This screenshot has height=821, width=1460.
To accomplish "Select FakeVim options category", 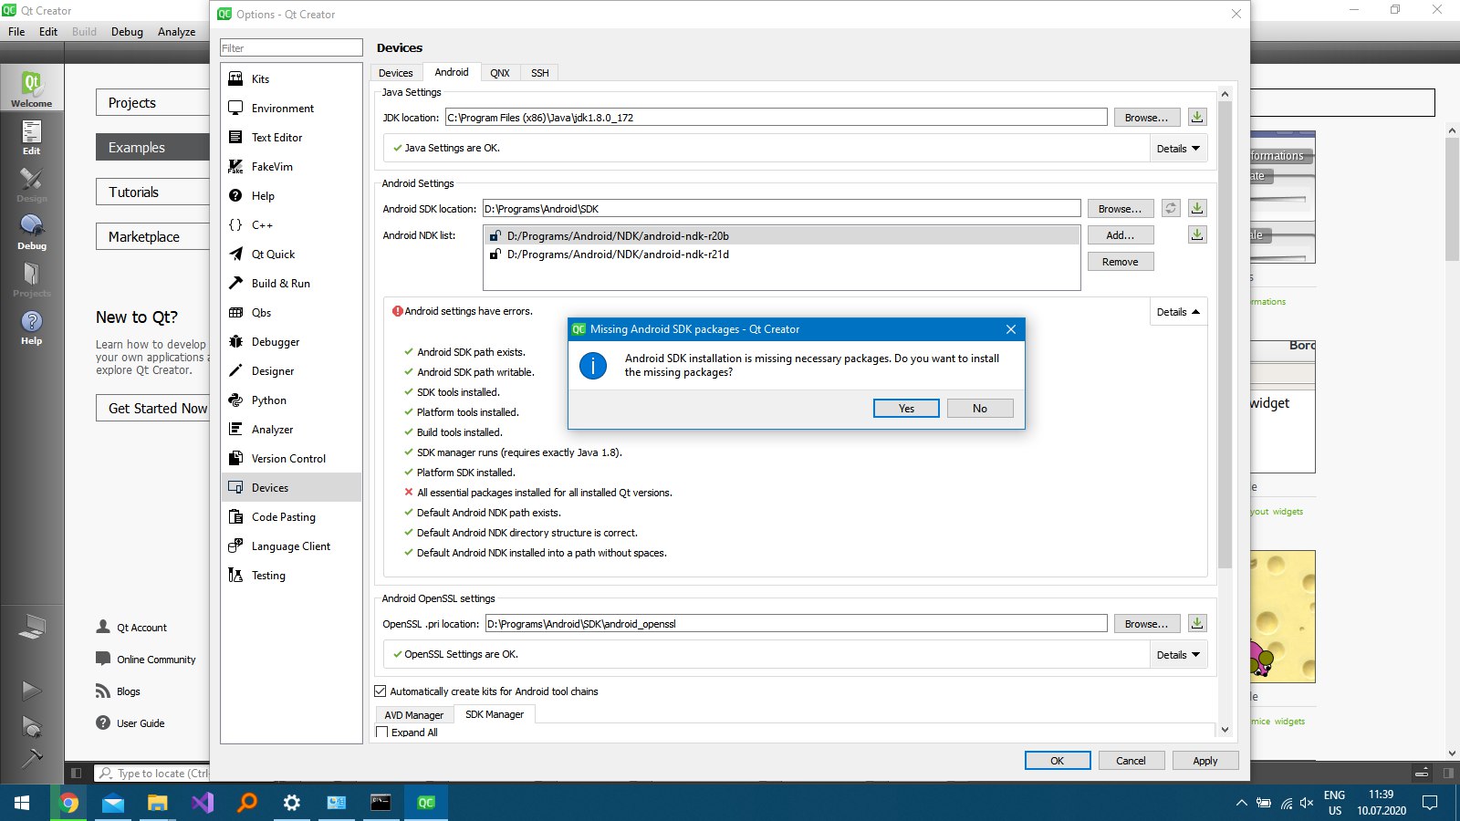I will coord(291,167).
